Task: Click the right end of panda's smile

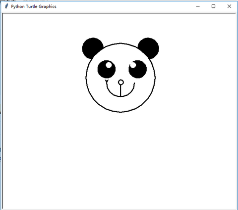Action: (134, 84)
